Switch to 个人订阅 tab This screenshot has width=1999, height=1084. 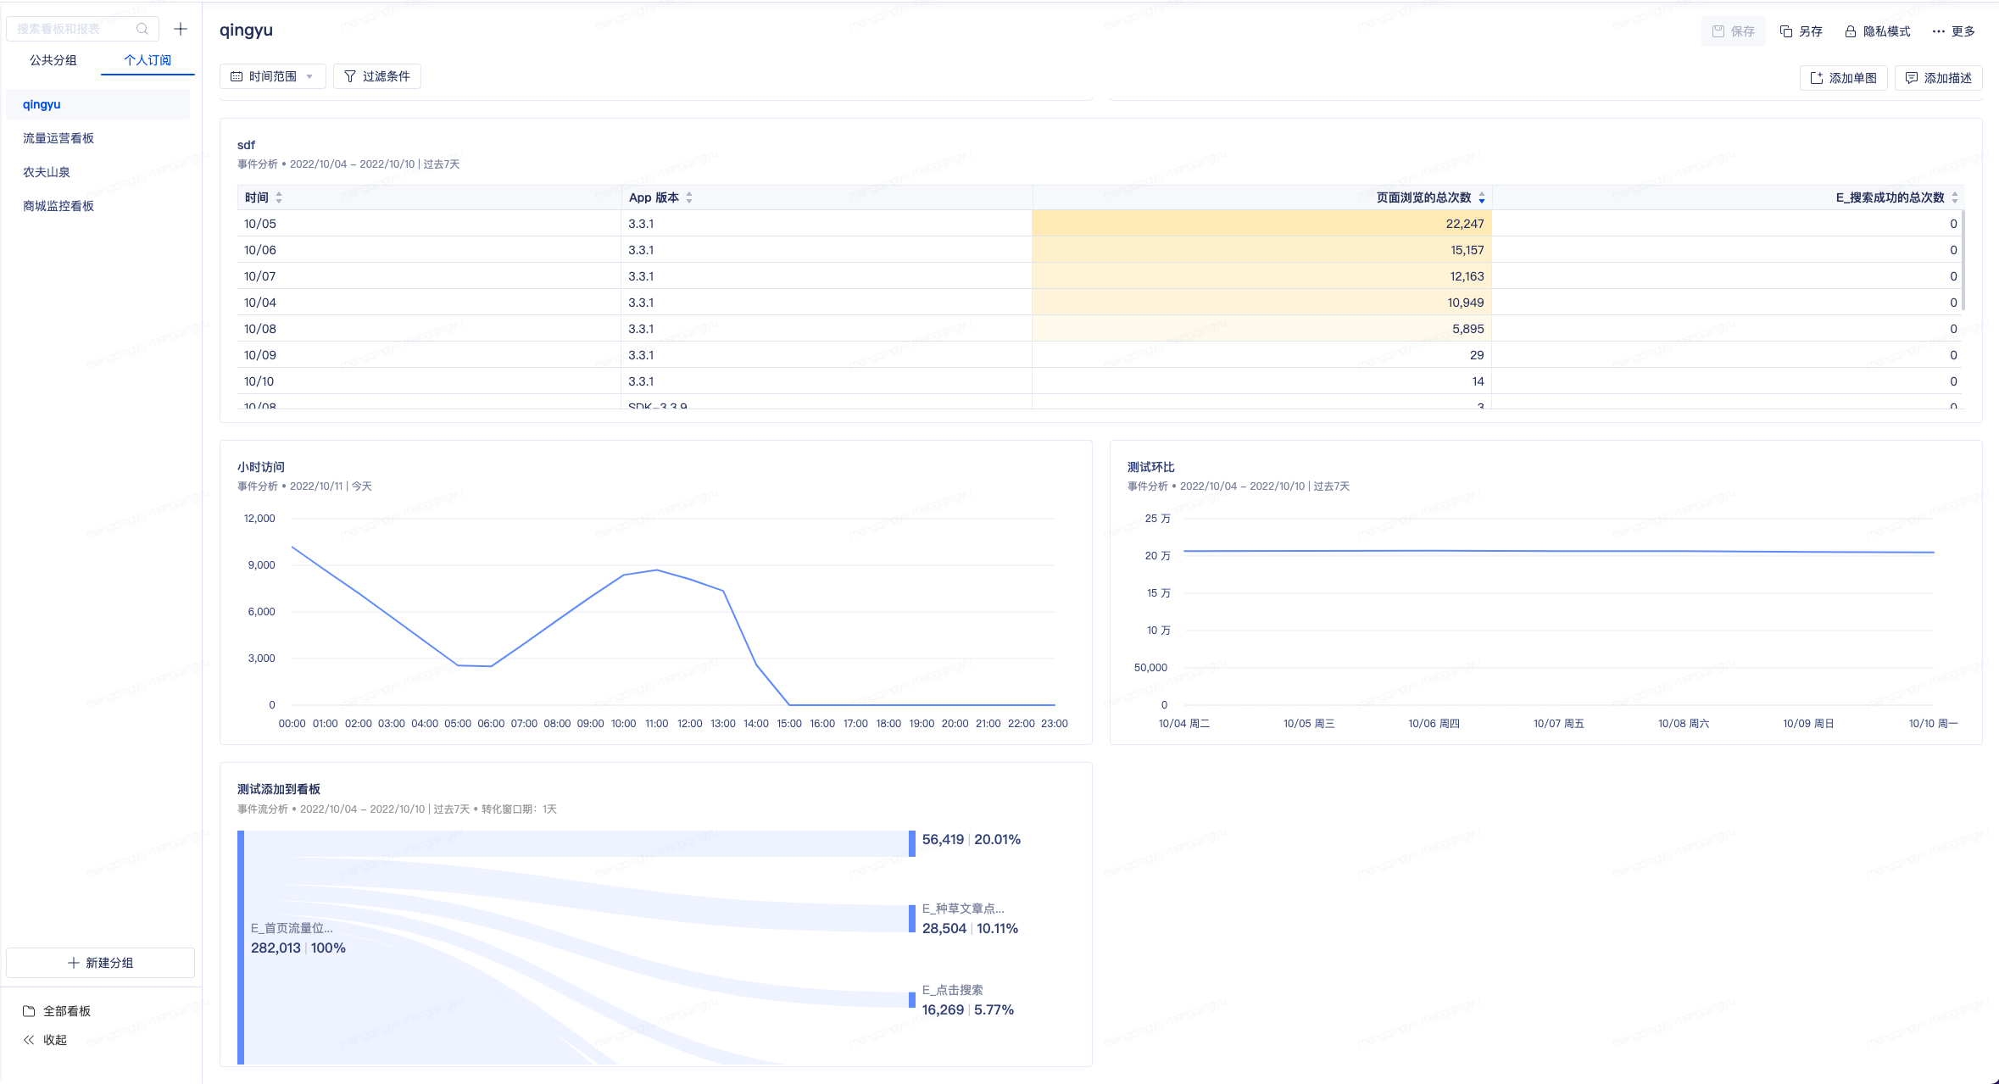[x=148, y=60]
